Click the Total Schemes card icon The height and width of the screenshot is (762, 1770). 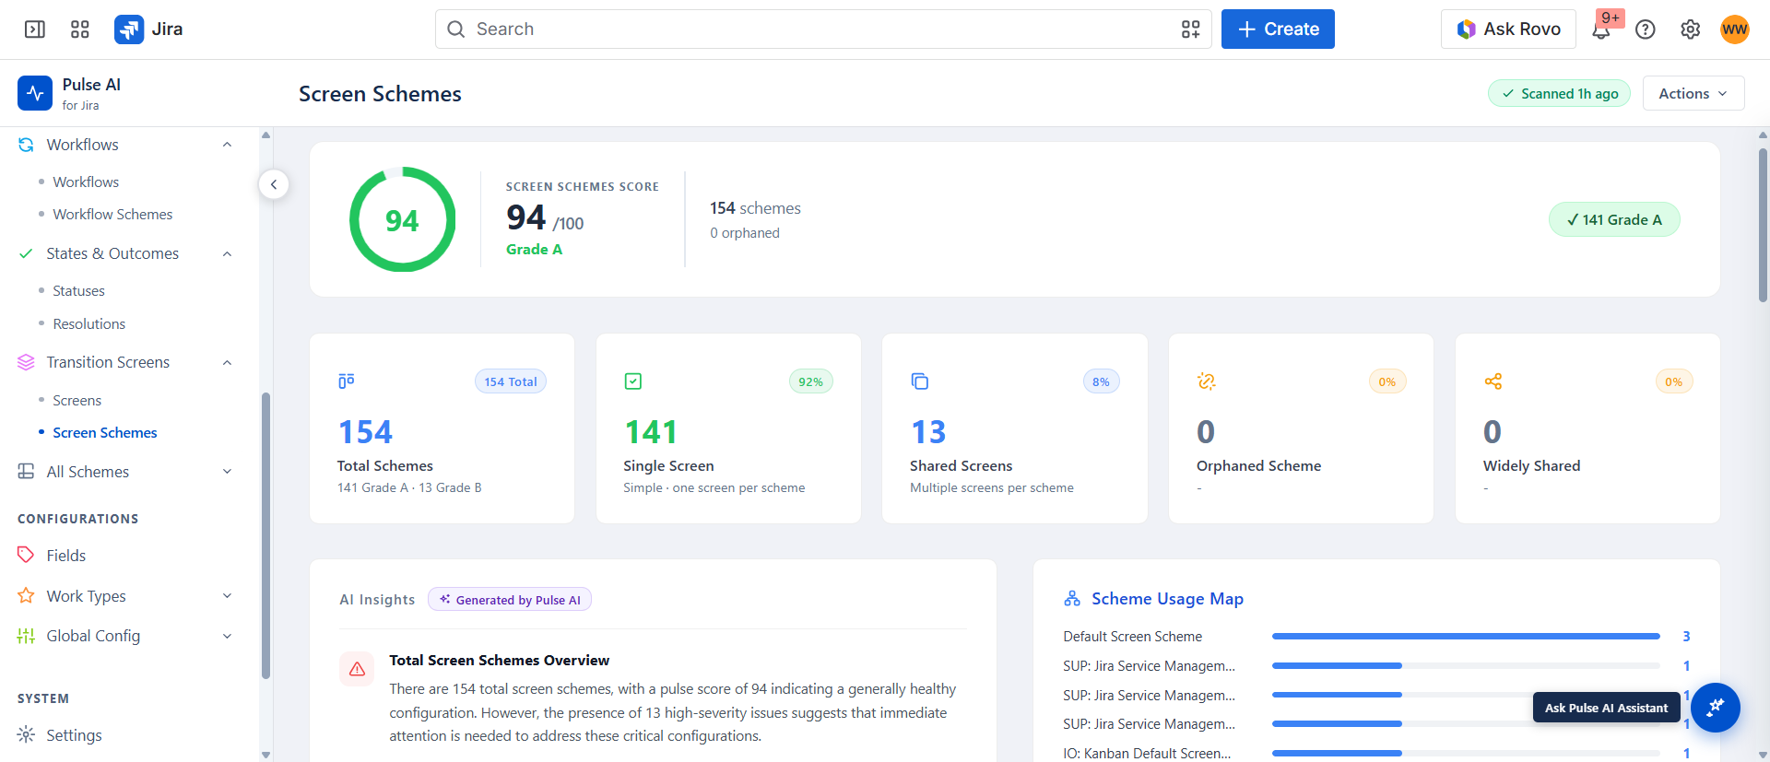(346, 381)
